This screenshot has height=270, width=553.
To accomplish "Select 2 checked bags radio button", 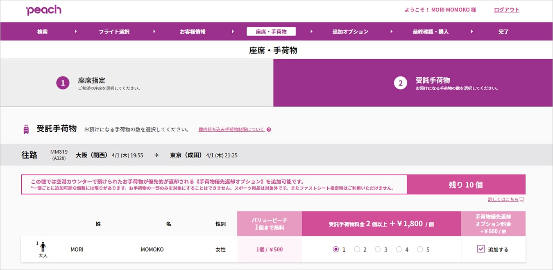I will click(357, 249).
